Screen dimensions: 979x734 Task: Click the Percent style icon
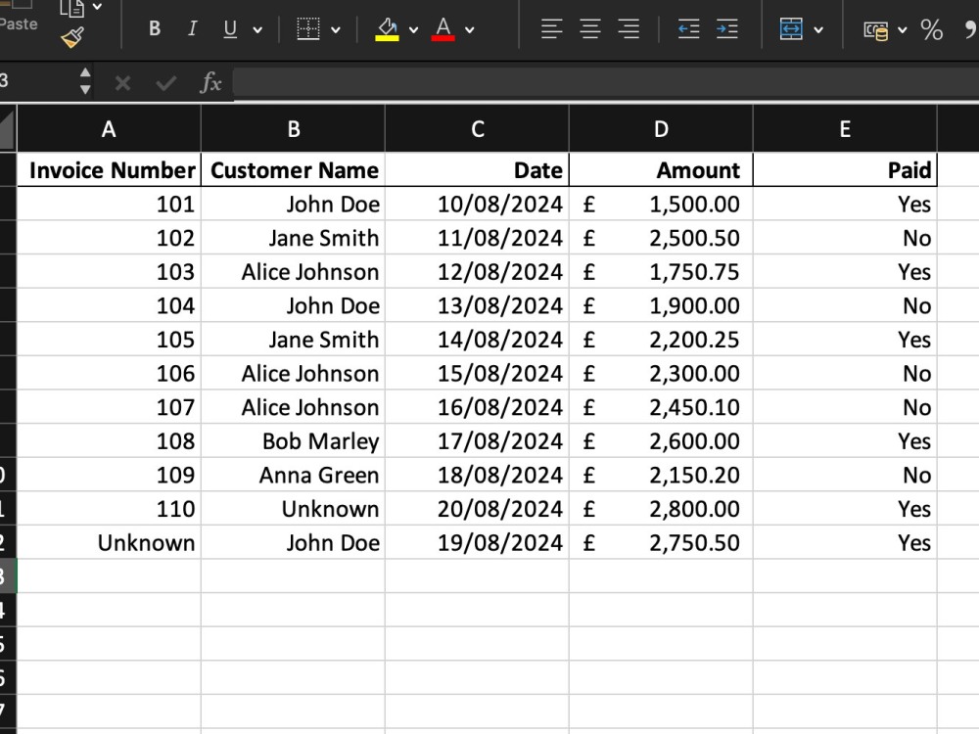(x=933, y=31)
